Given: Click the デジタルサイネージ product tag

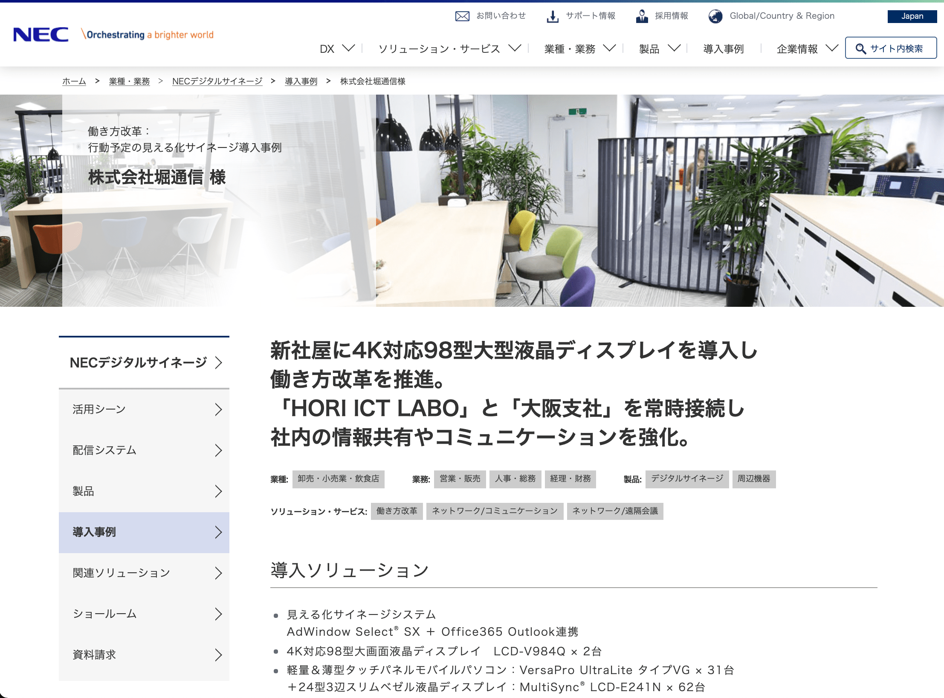Looking at the screenshot, I should [x=686, y=479].
